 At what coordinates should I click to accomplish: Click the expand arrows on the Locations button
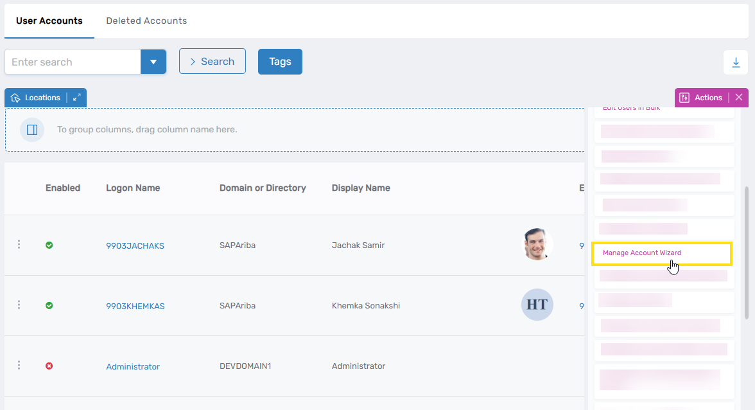pyautogui.click(x=76, y=97)
